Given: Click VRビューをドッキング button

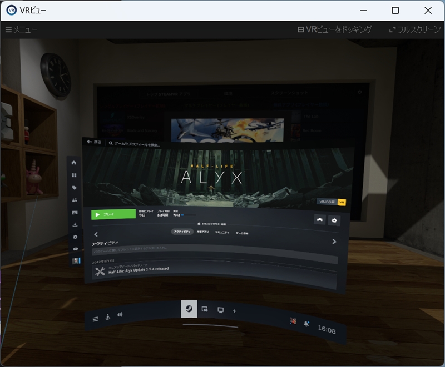Looking at the screenshot, I should 334,29.
